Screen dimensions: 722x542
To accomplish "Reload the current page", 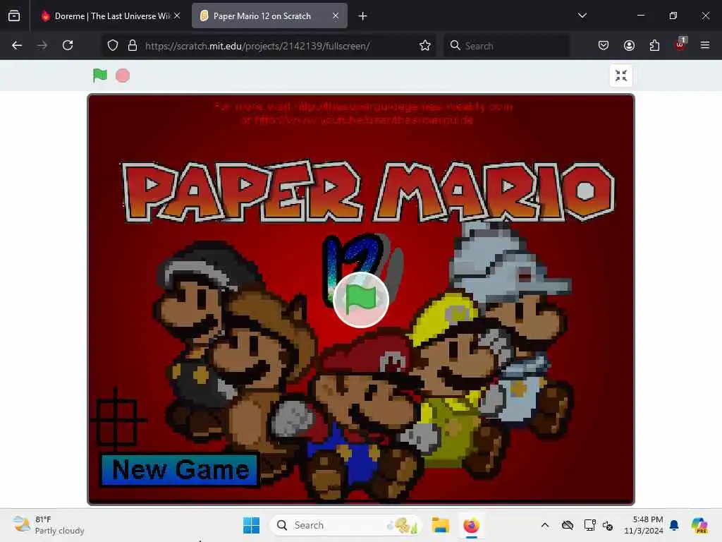I will [68, 45].
